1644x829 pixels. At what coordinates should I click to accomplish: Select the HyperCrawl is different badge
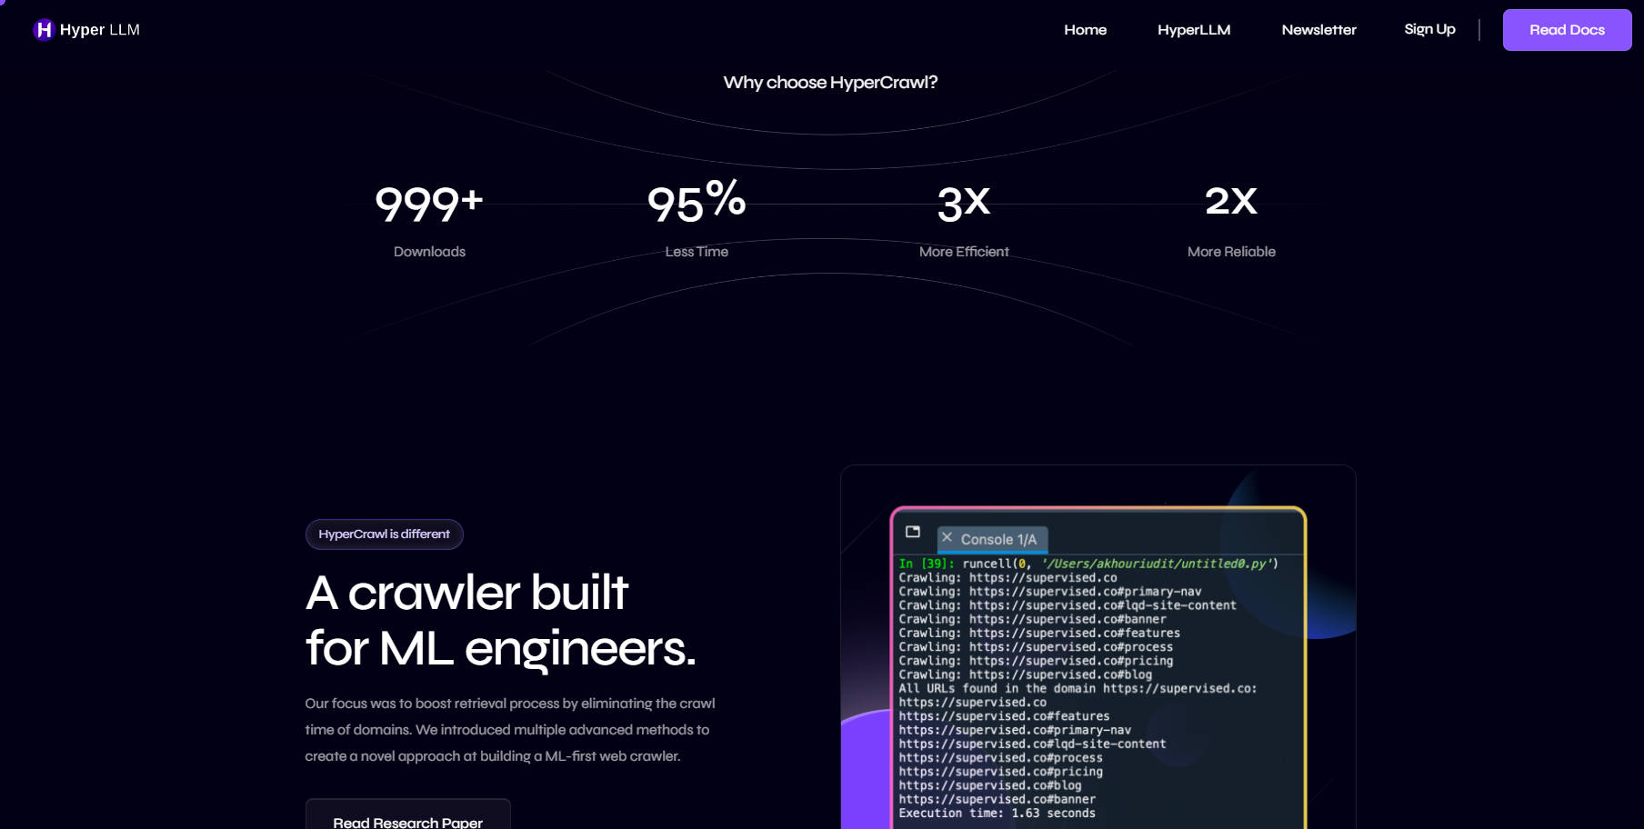pos(383,534)
